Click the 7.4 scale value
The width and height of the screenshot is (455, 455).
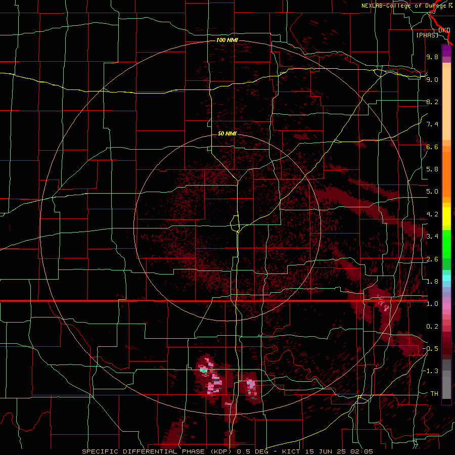pos(432,124)
